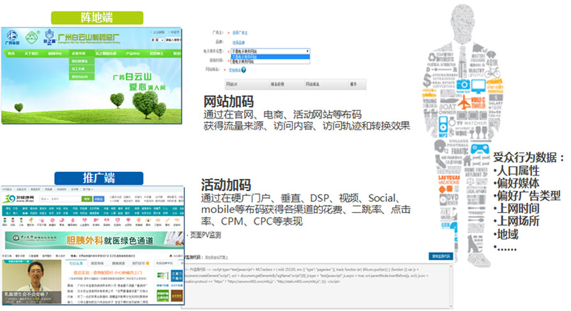This screenshot has width=571, height=311.
Task: Click the blue monitor icon on figure
Action: [x=478, y=86]
